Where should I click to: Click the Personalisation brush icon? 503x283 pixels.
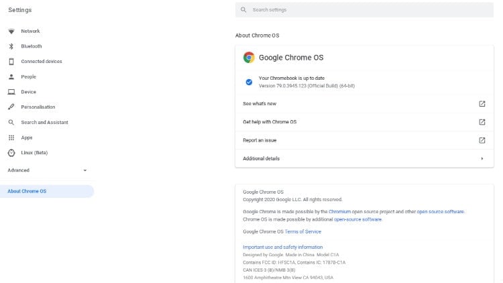11,107
